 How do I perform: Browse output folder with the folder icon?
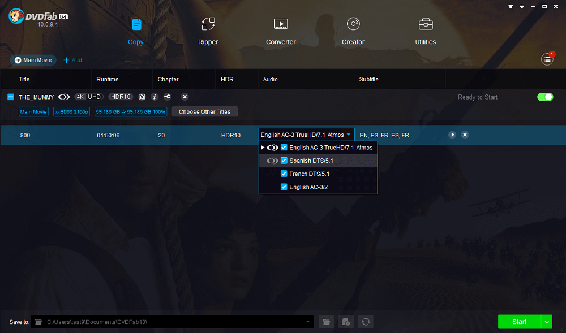click(x=327, y=322)
